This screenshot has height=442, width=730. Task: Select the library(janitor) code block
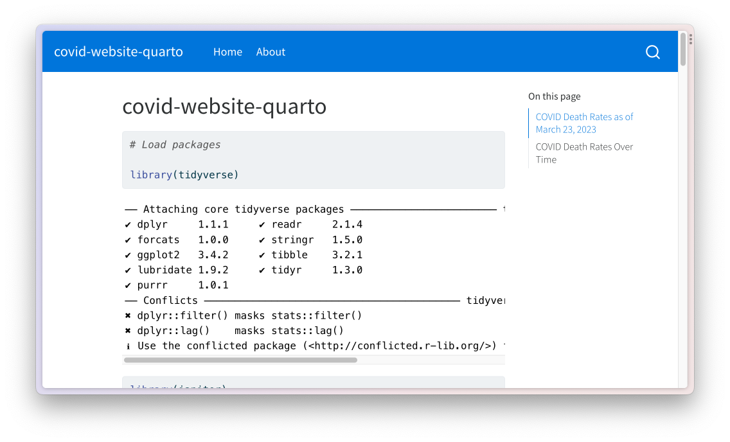point(177,385)
